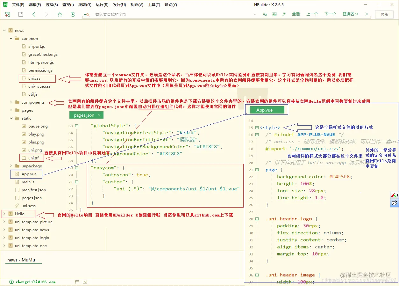Screen dimensions: 399x286
Task: Toggle match case Aa option
Action: tap(265, 14)
